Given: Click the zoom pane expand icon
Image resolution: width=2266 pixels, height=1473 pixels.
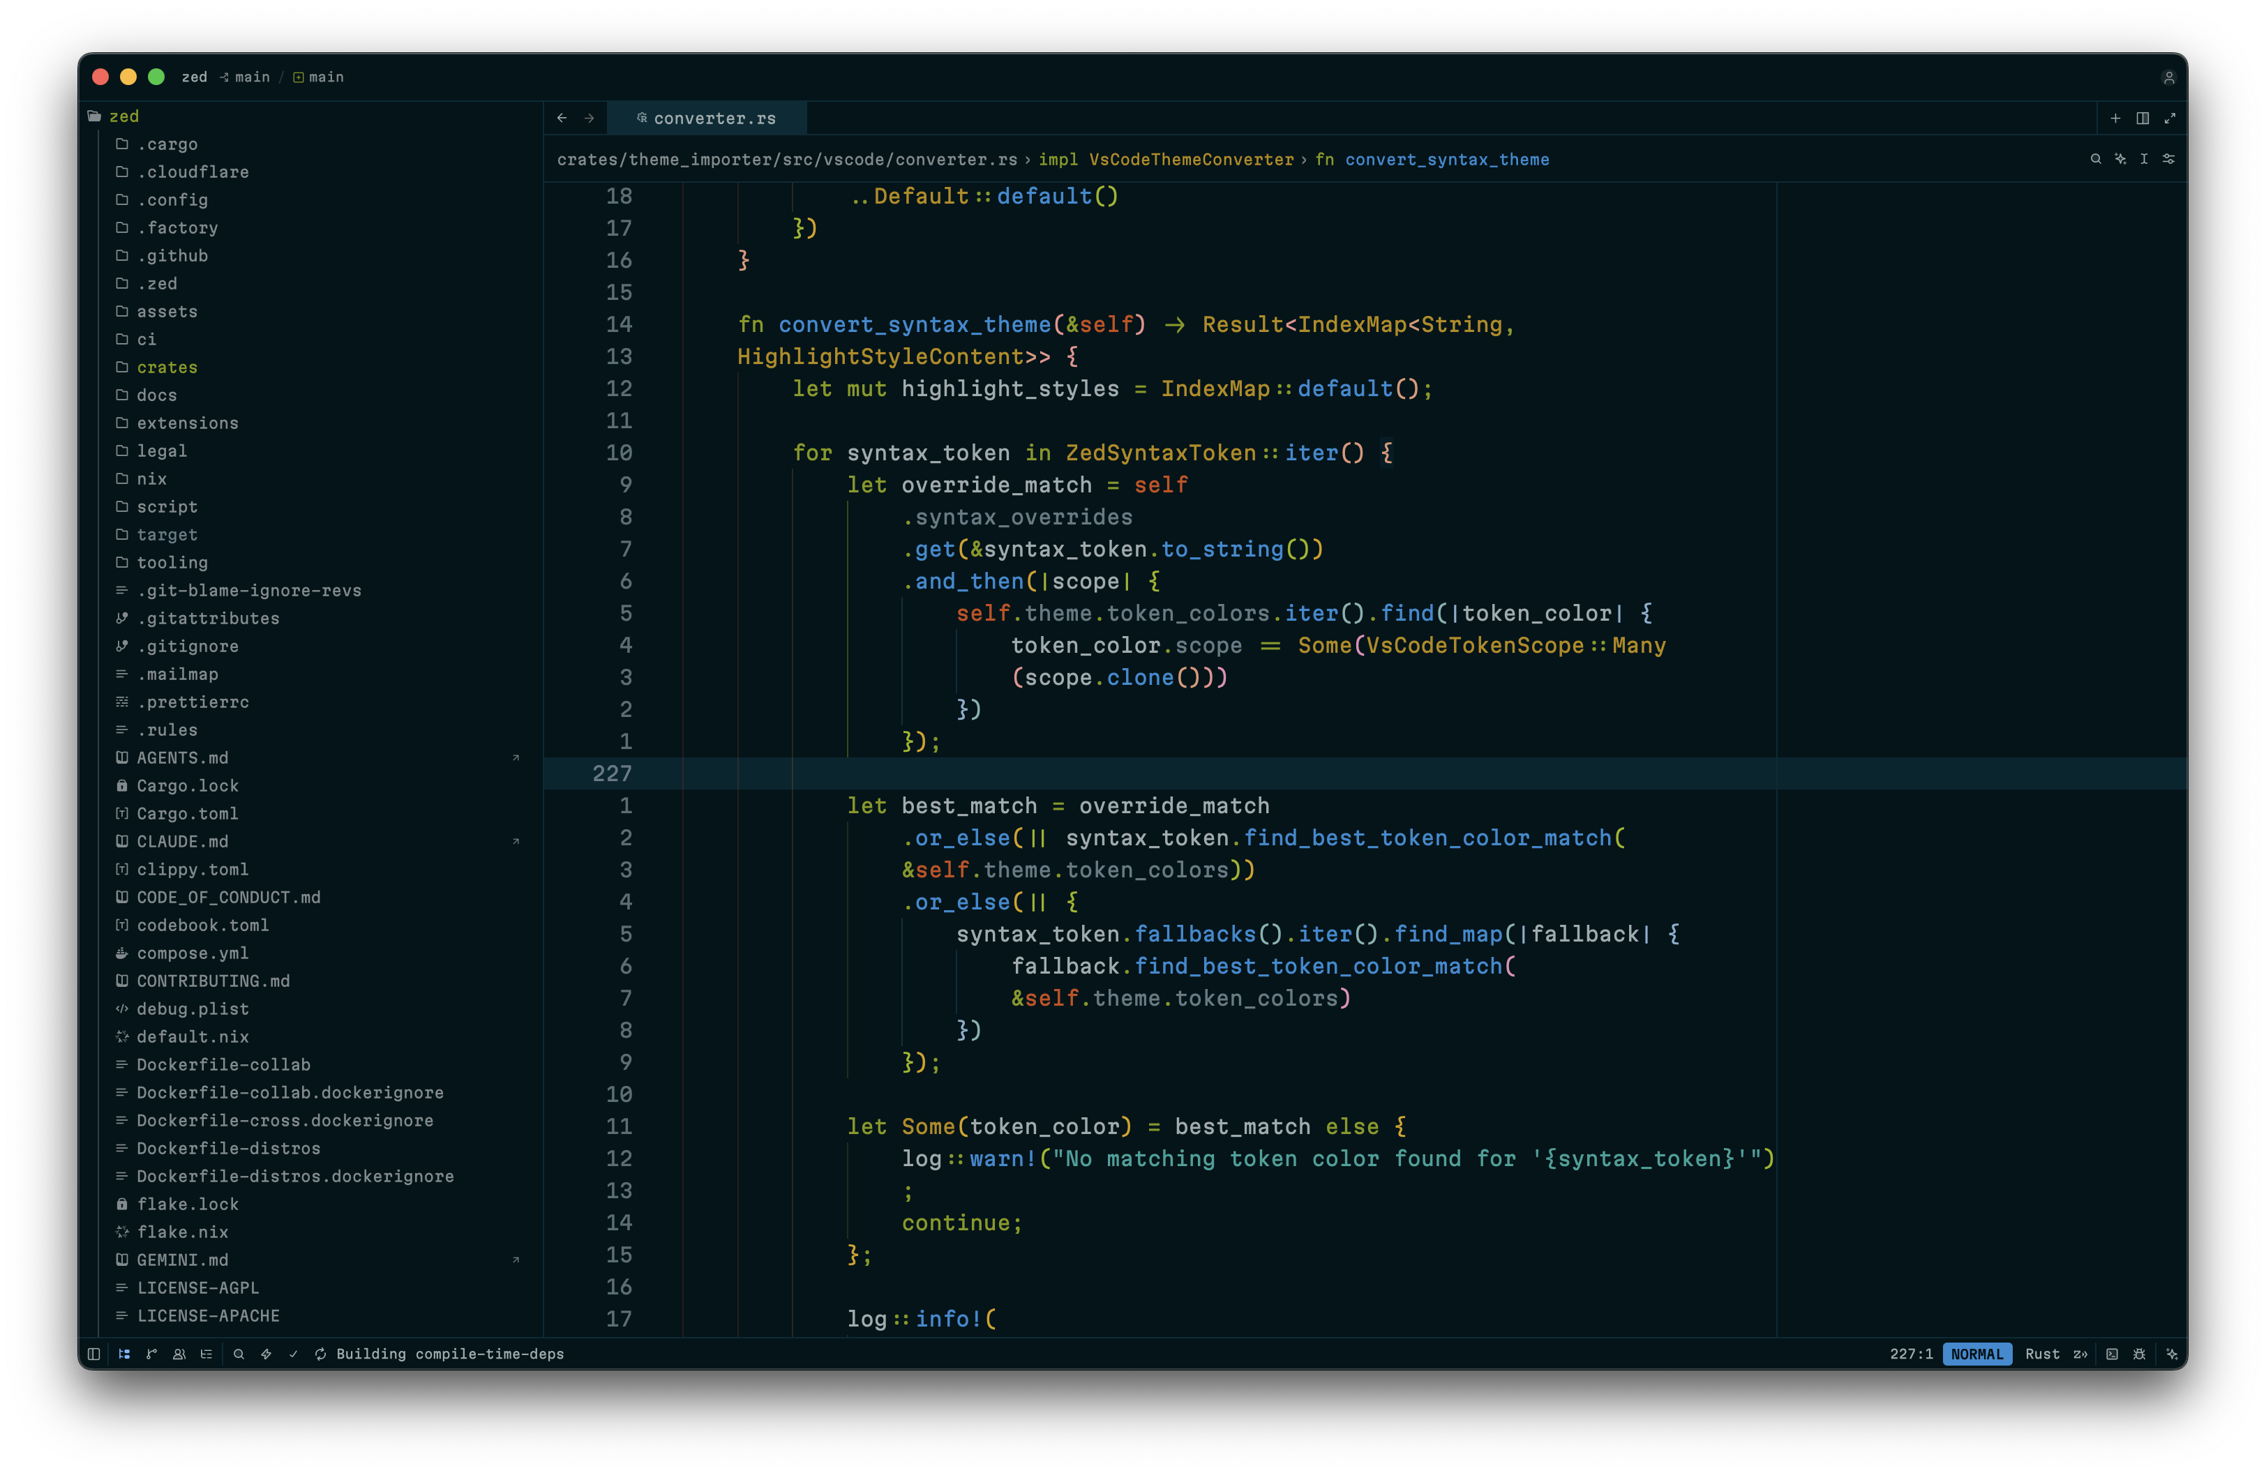Looking at the screenshot, I should 2170,118.
